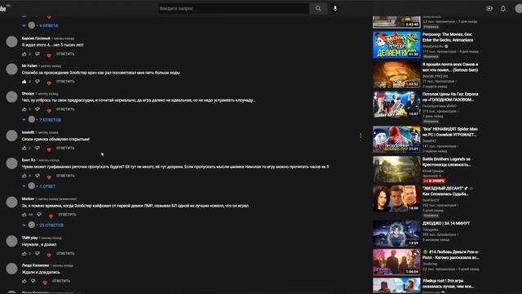
Task: Toggle heart on the Markov comment
Action: click(x=51, y=216)
